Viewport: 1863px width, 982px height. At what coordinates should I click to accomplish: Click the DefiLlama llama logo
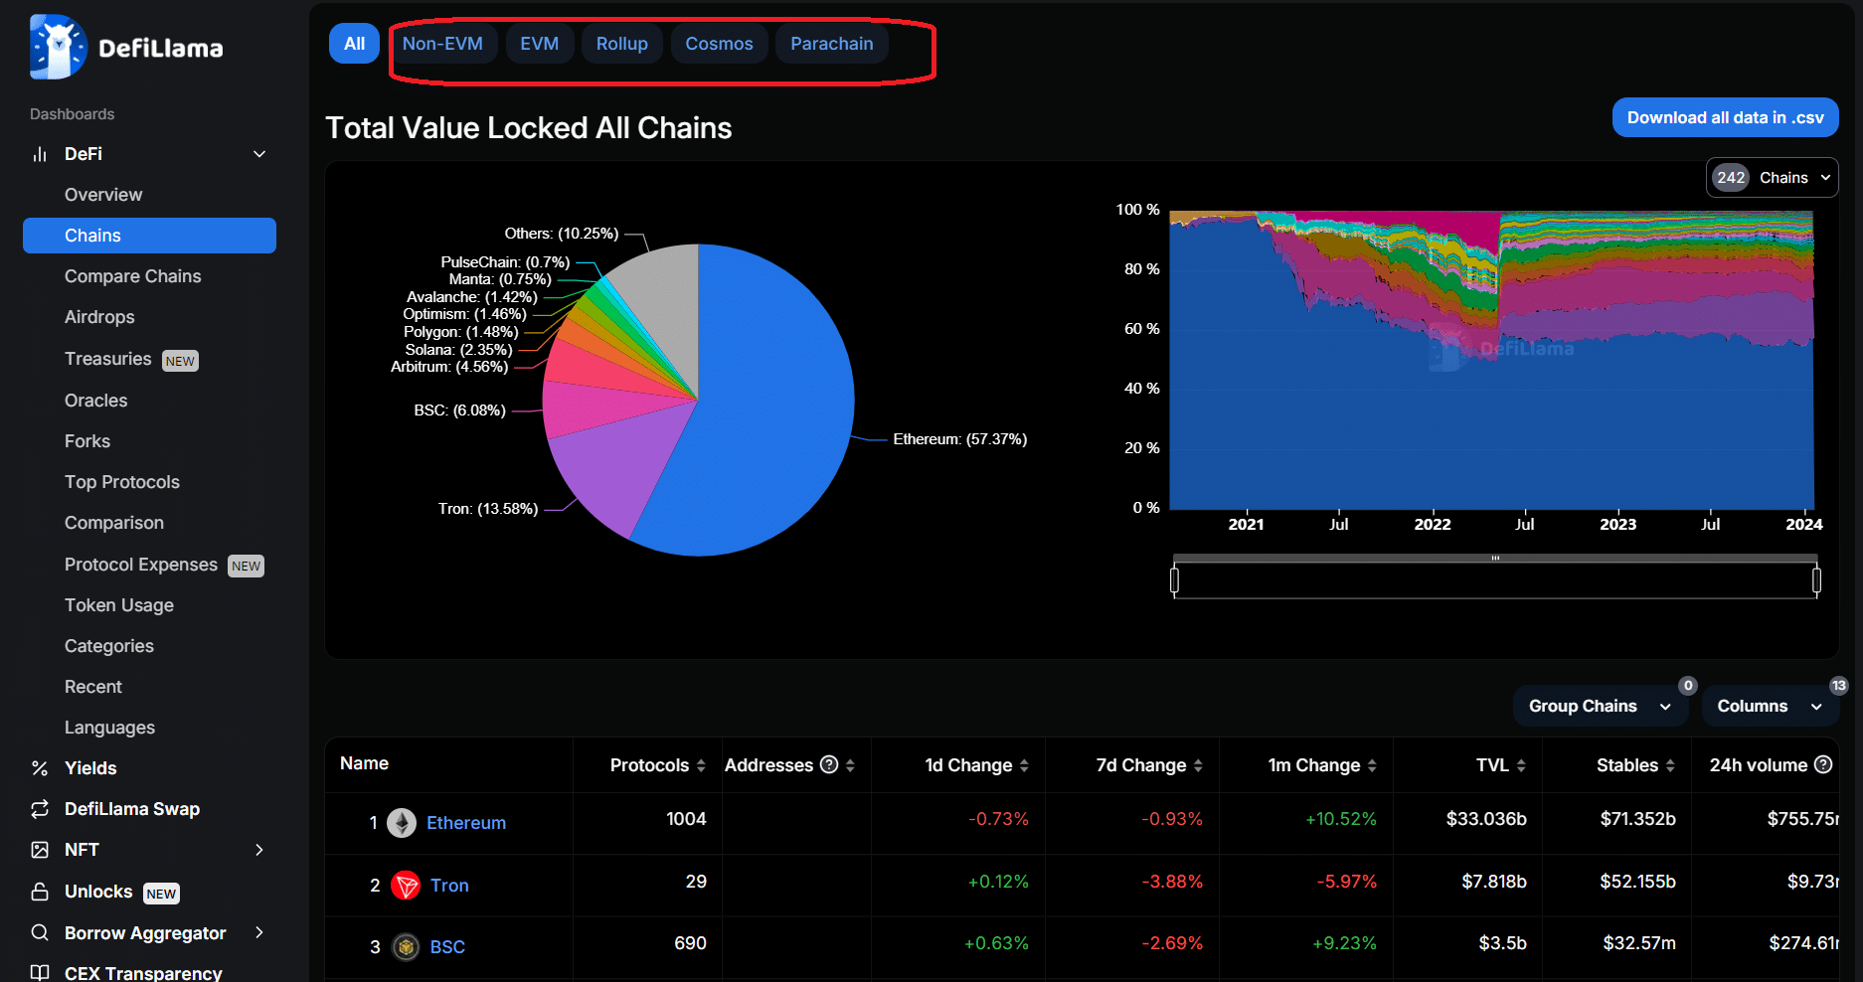[x=57, y=46]
